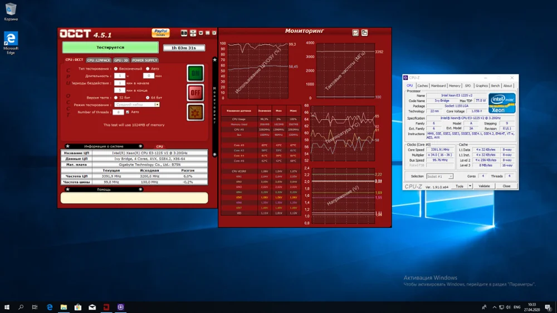Click the CPU tab above system info table
Viewport: 557px width, 313px height.
pos(159,146)
